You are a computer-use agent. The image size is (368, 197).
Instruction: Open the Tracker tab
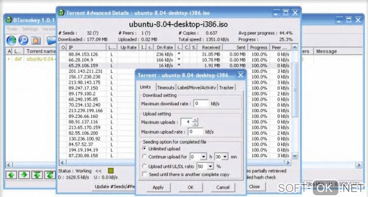226,87
